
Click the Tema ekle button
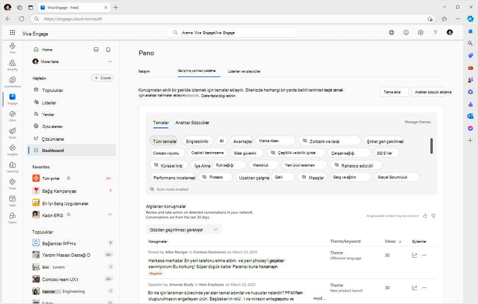click(x=394, y=92)
